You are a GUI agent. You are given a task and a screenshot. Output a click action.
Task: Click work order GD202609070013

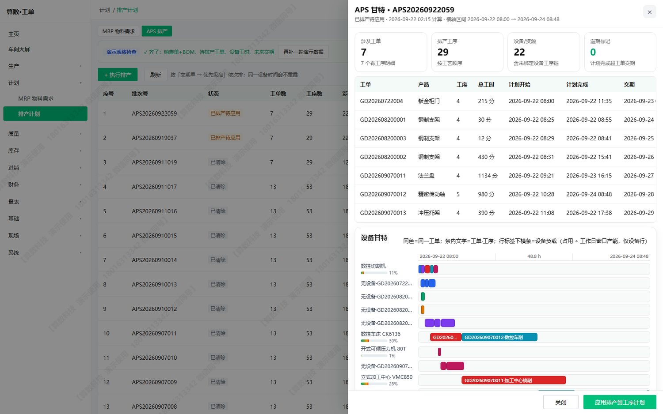[383, 213]
